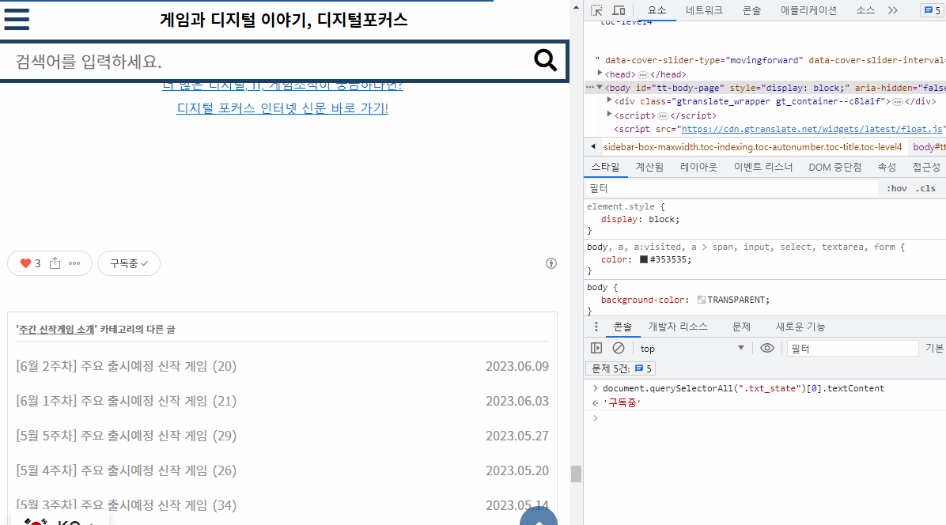Open the 주간 신작게임 소개 category link

(x=56, y=329)
